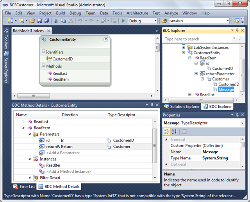Click <Add a Method Instance> link
This screenshot has width=250, height=202.
(69, 172)
